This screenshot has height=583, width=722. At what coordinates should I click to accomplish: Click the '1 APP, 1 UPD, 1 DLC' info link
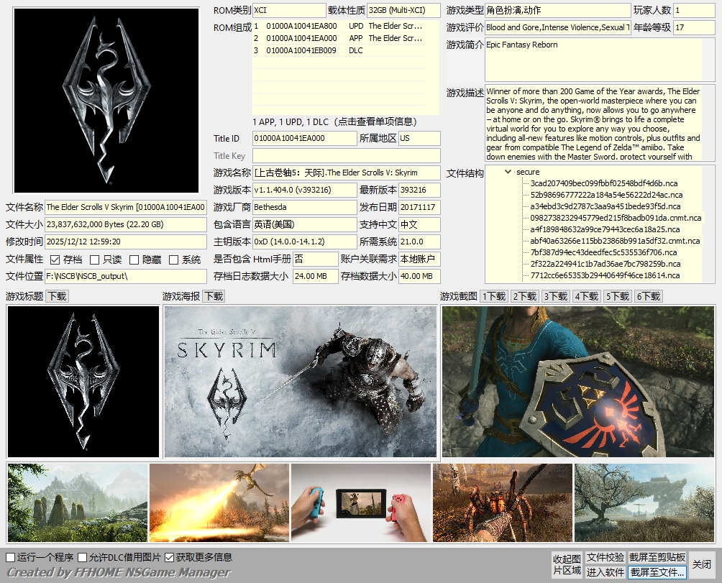pos(335,122)
